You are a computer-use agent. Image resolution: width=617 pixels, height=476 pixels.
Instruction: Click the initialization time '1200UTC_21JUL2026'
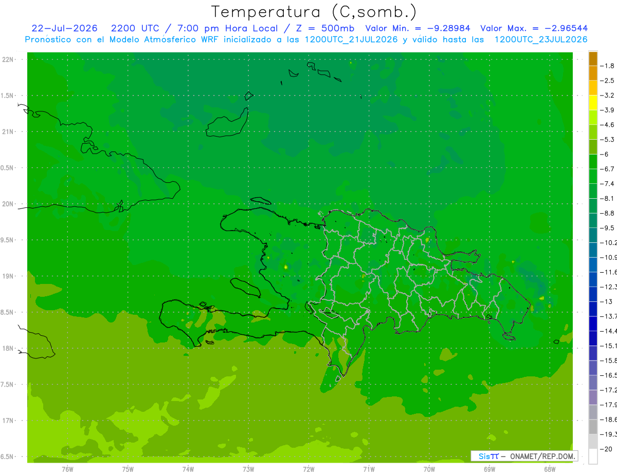point(351,40)
